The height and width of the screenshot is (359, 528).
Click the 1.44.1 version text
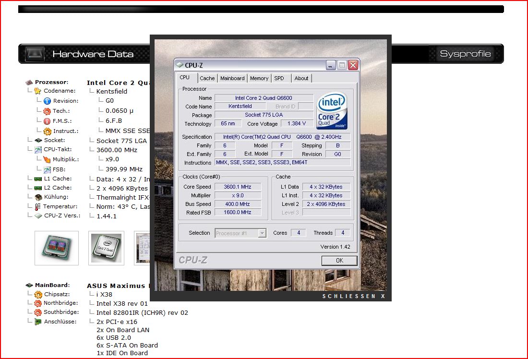tap(107, 216)
